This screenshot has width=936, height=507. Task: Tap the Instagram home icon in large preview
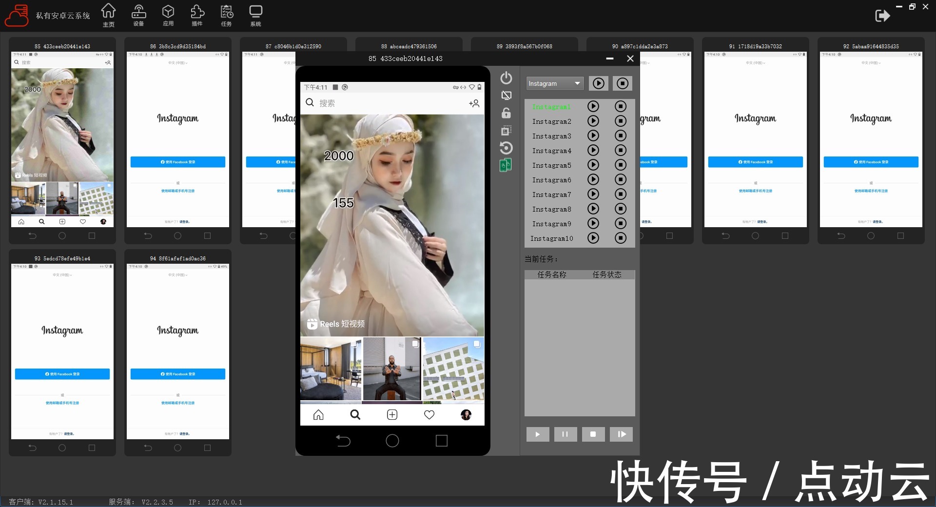(318, 415)
